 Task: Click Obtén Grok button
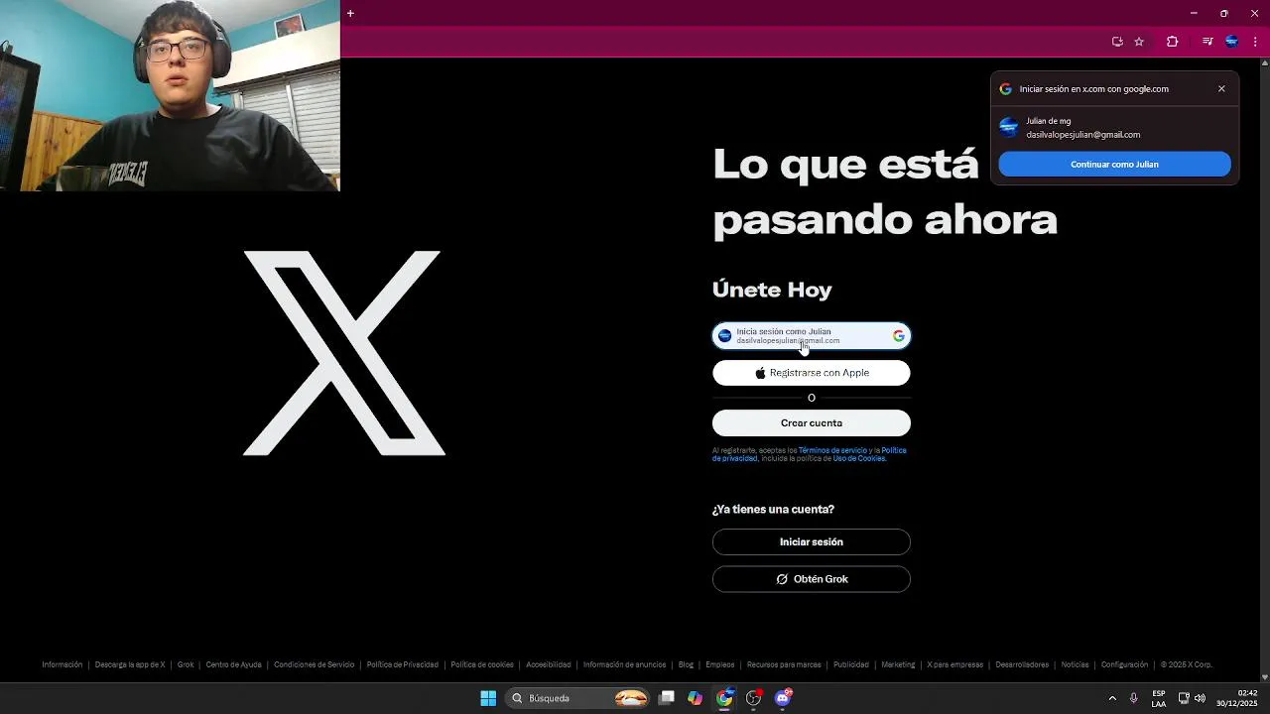pos(812,579)
